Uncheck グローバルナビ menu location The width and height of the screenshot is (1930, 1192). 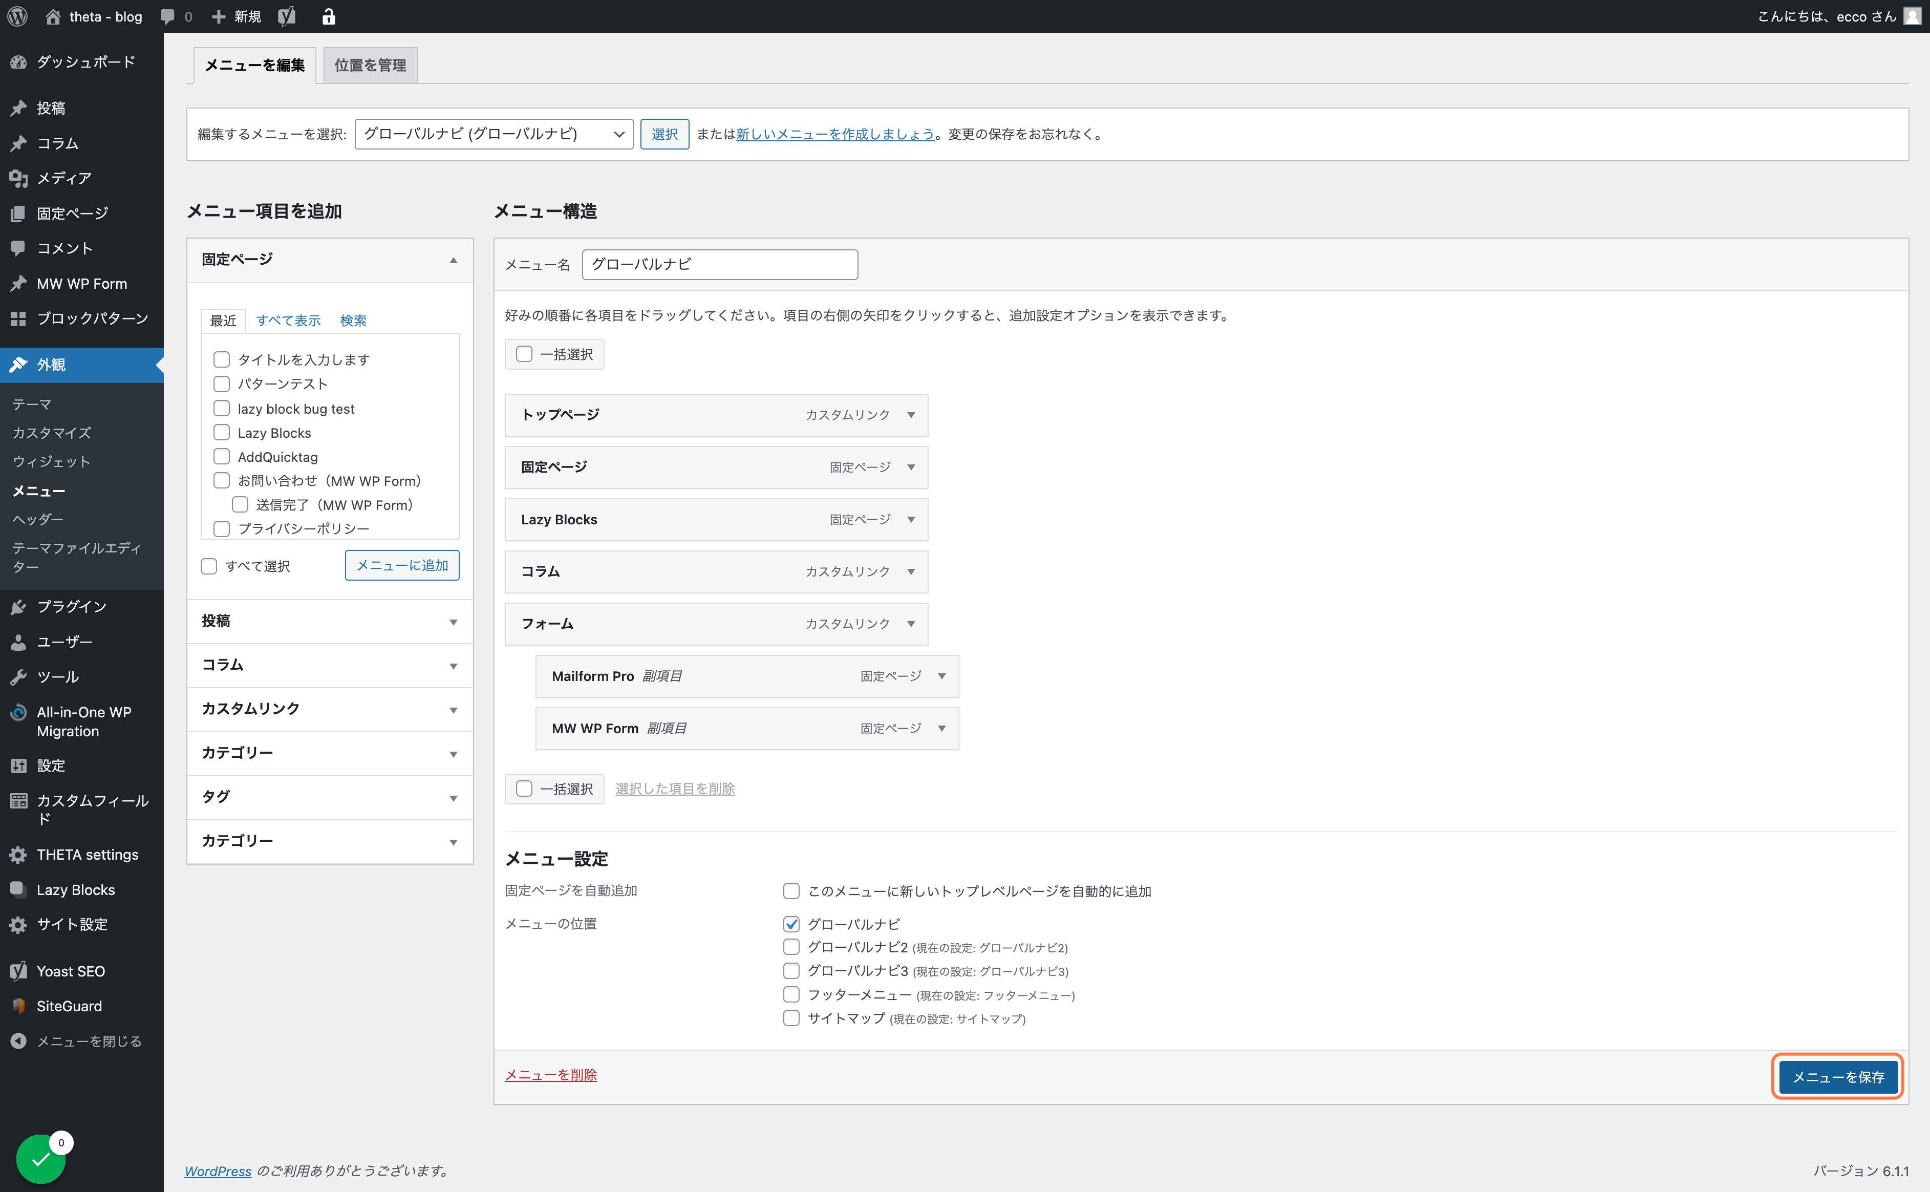(x=791, y=924)
